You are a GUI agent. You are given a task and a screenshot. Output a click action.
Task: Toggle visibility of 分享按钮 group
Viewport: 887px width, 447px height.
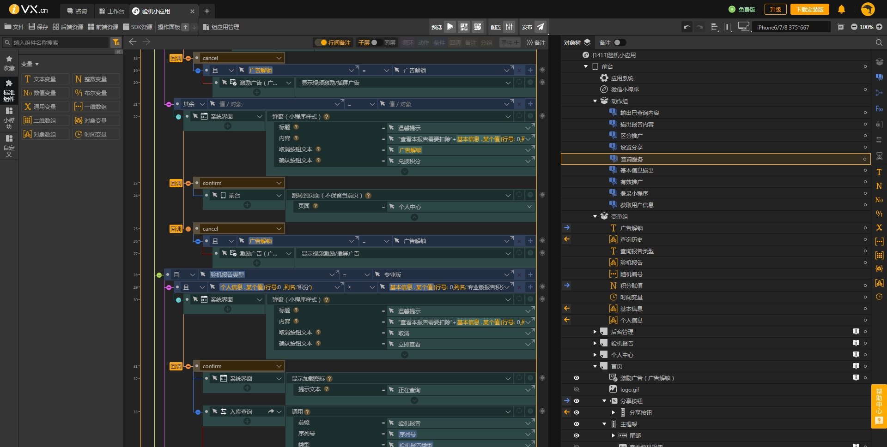[577, 401]
